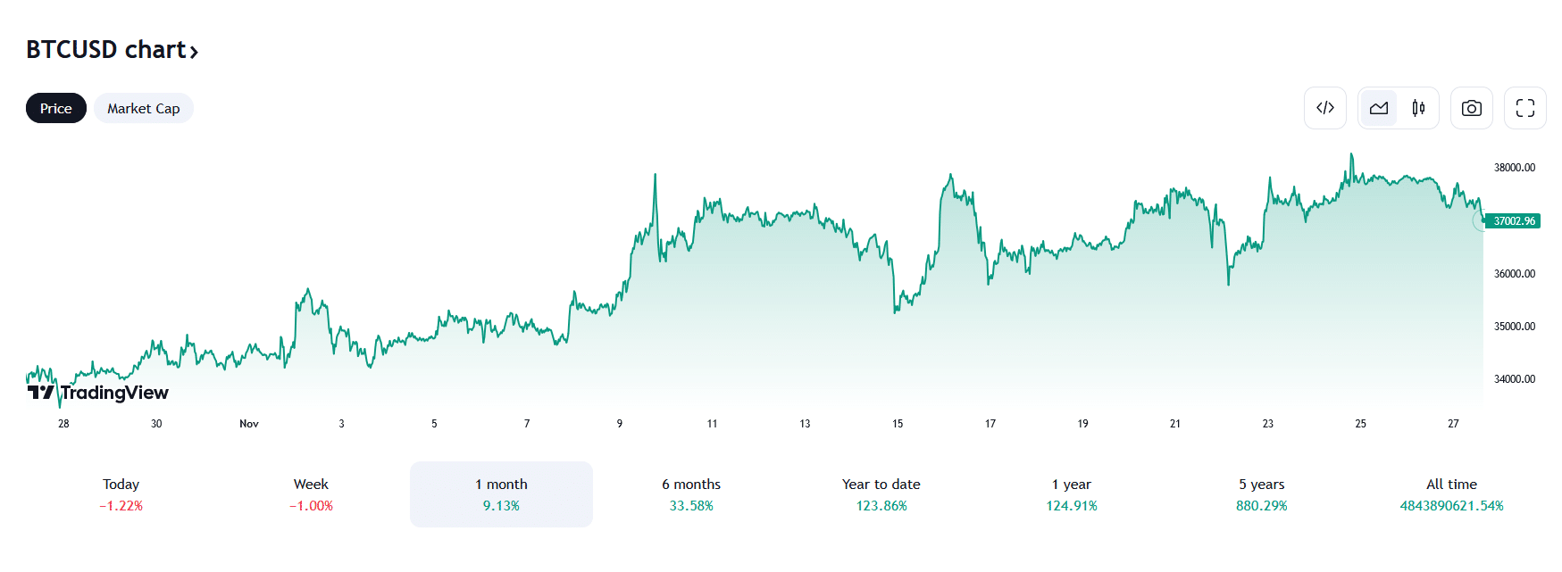Open the embed code icon
Image resolution: width=1562 pixels, height=572 pixels.
[1324, 108]
